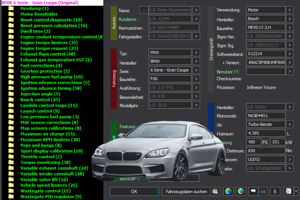This screenshot has height=200, width=300.
Task: Click the Hubraum 4.395 field
Action: [x=265, y=133]
